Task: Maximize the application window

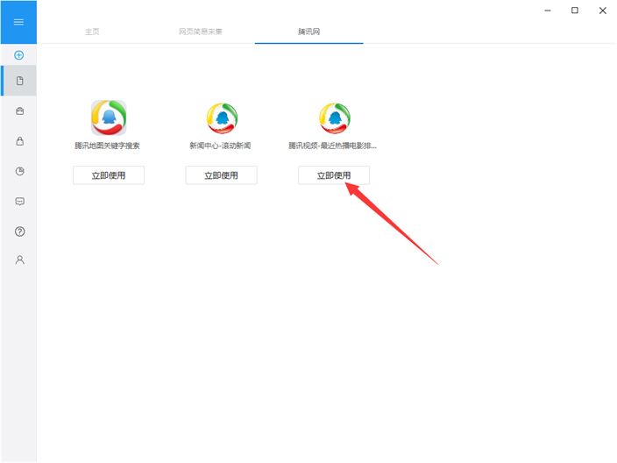Action: pyautogui.click(x=575, y=11)
